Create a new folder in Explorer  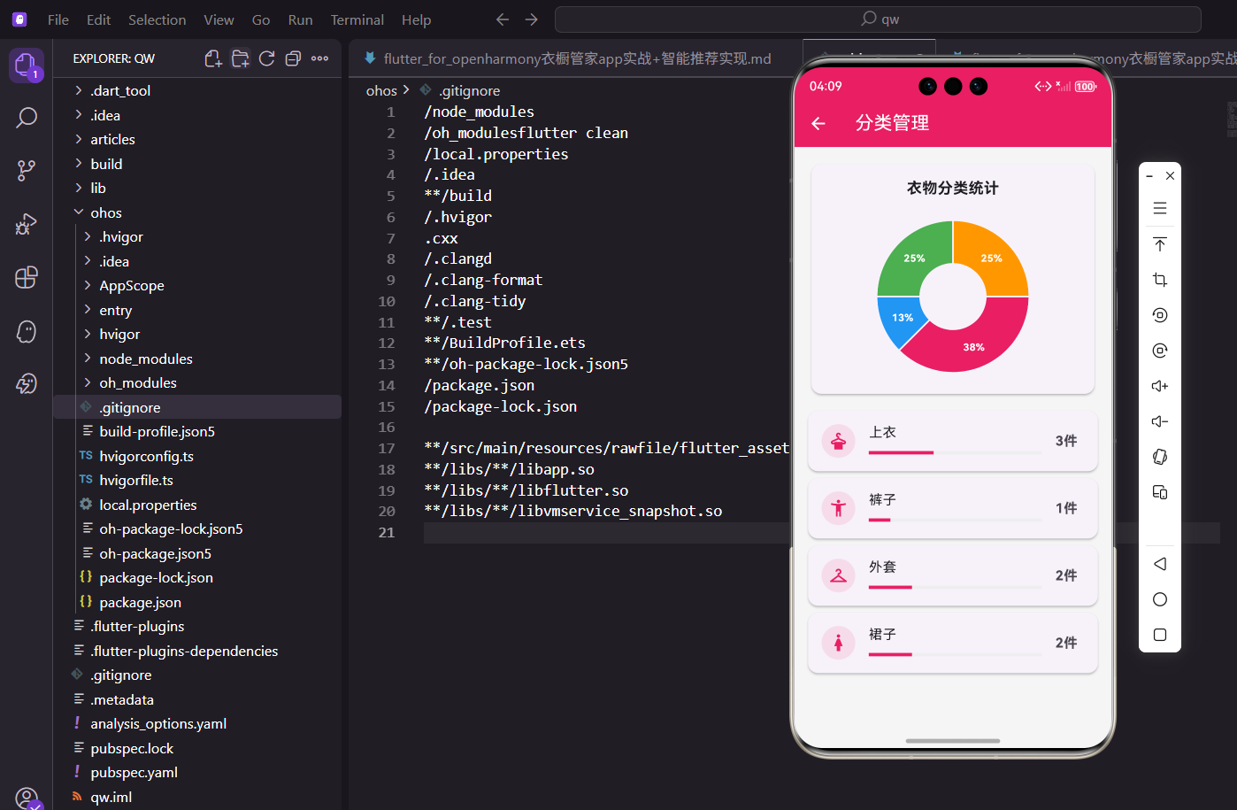point(240,58)
